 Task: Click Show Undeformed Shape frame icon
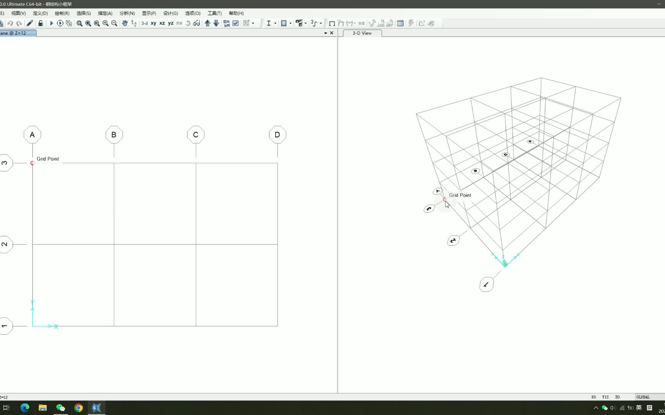click(332, 23)
